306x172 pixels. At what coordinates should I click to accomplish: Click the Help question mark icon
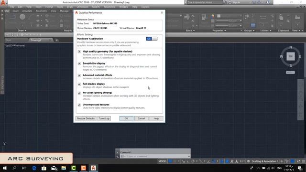tap(268, 2)
